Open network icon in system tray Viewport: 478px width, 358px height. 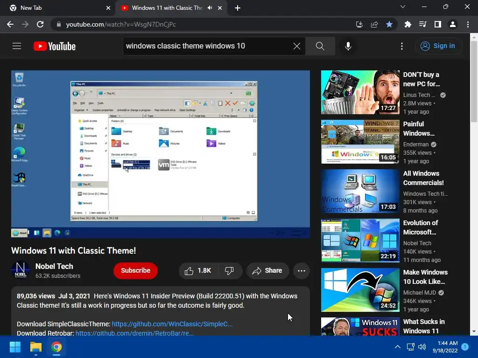click(x=410, y=347)
